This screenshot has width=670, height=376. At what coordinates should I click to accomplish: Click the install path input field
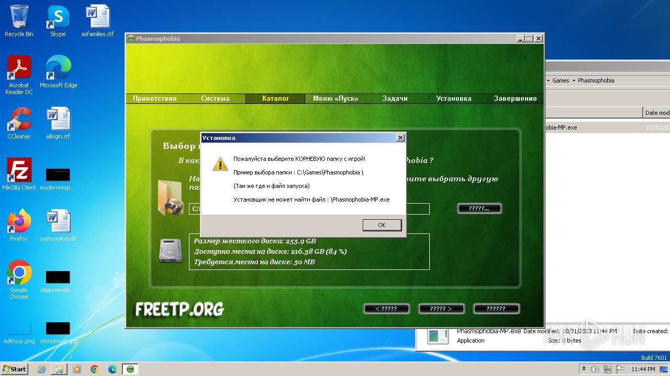click(309, 209)
